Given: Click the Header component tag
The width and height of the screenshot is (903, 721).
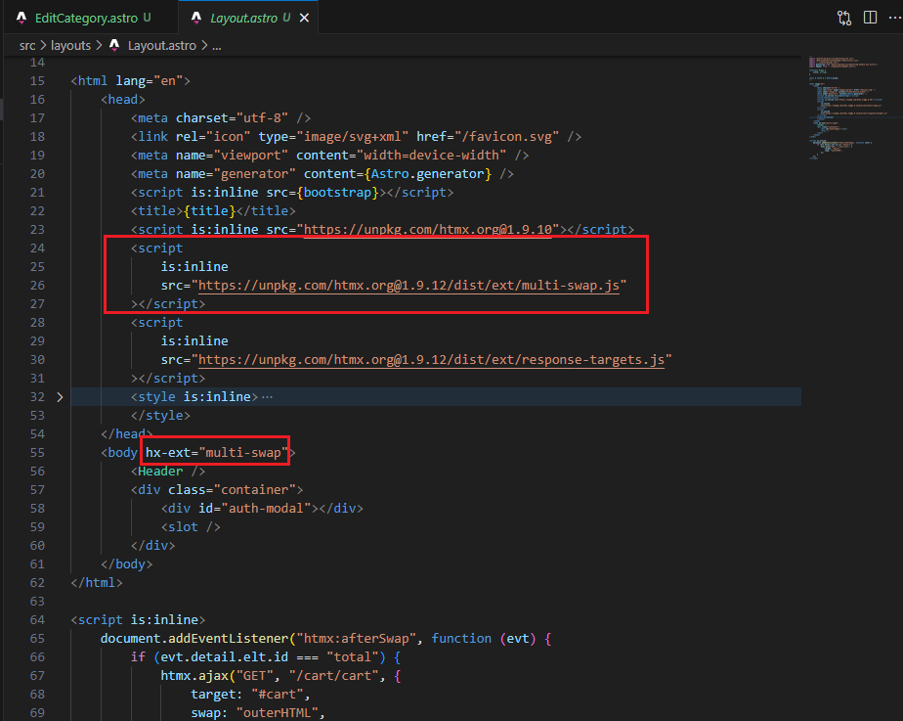Looking at the screenshot, I should click(x=168, y=472).
